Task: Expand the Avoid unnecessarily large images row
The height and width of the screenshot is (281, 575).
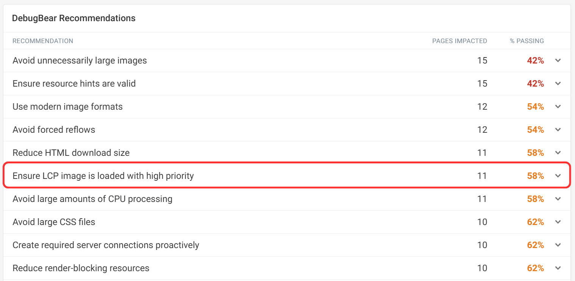Action: click(x=558, y=61)
